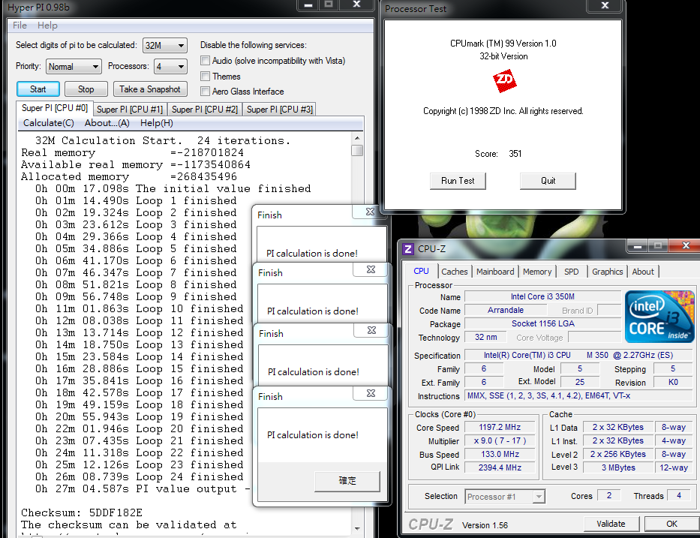This screenshot has height=538, width=700.
Task: Open the About...(A) menu
Action: [107, 123]
